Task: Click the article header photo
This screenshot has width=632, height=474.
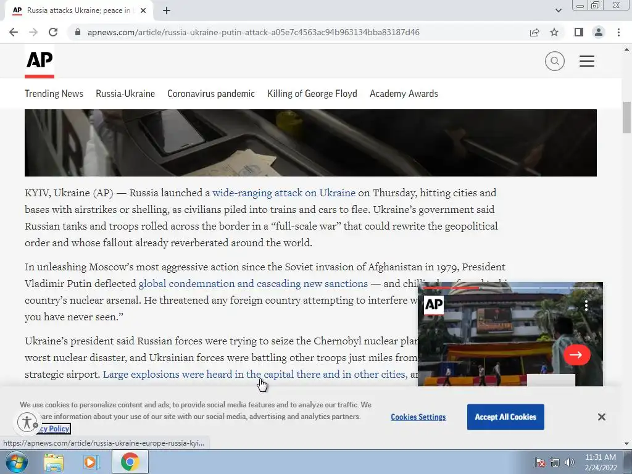Action: pos(310,143)
